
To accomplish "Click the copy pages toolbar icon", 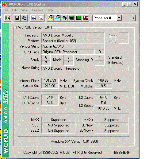I will pos(24,18).
